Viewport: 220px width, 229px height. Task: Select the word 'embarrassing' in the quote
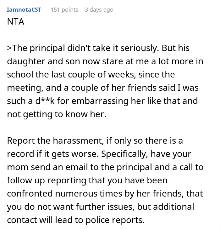[100, 101]
